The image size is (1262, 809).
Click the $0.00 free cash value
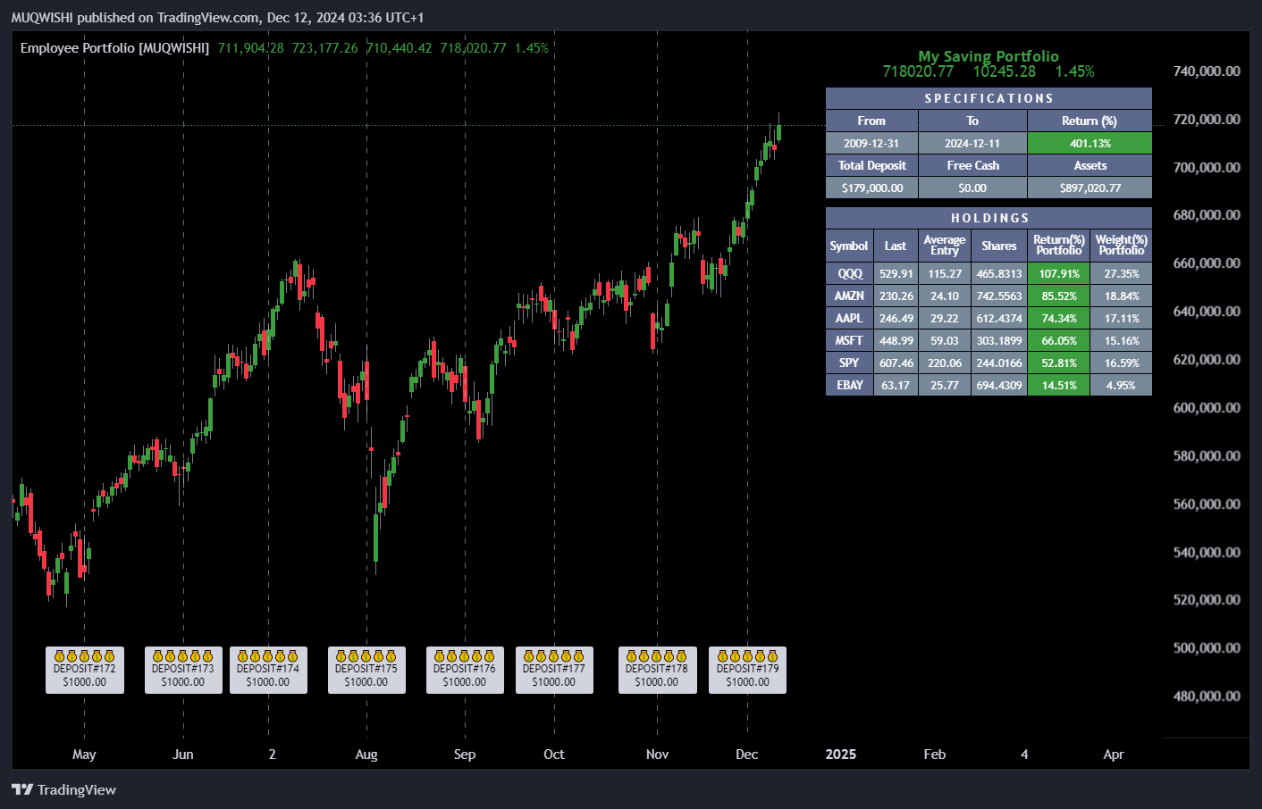(x=972, y=188)
